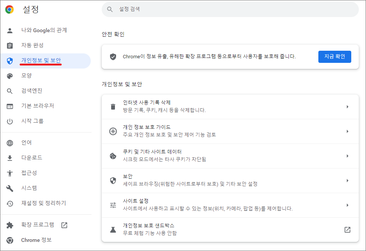Click the 안전 확인 section heading
The height and width of the screenshot is (251, 366).
pyautogui.click(x=113, y=34)
